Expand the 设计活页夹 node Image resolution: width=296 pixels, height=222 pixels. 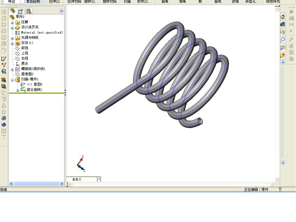(x=12, y=28)
